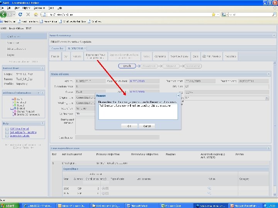The image size is (278, 208).
Task: Open the Comments button
Action: [160, 56]
